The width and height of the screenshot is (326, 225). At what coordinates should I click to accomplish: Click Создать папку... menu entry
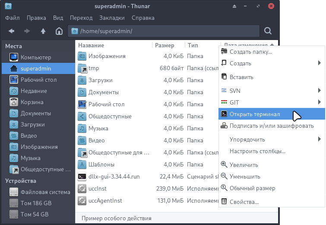coord(250,52)
